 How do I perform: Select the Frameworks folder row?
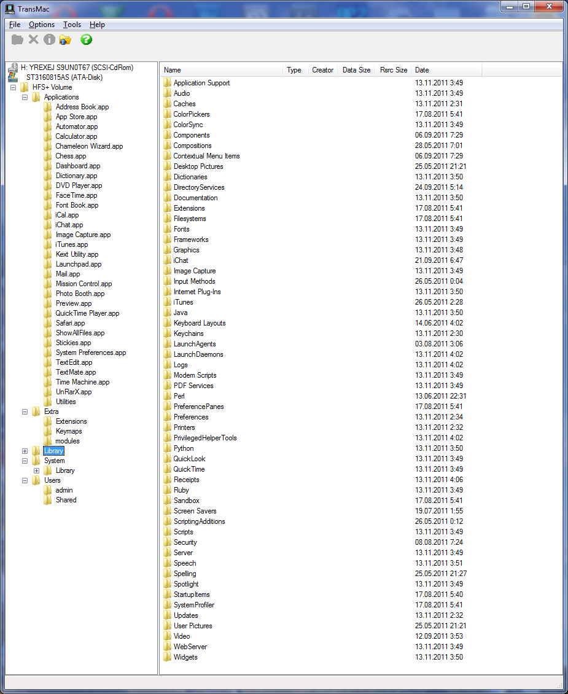[190, 240]
